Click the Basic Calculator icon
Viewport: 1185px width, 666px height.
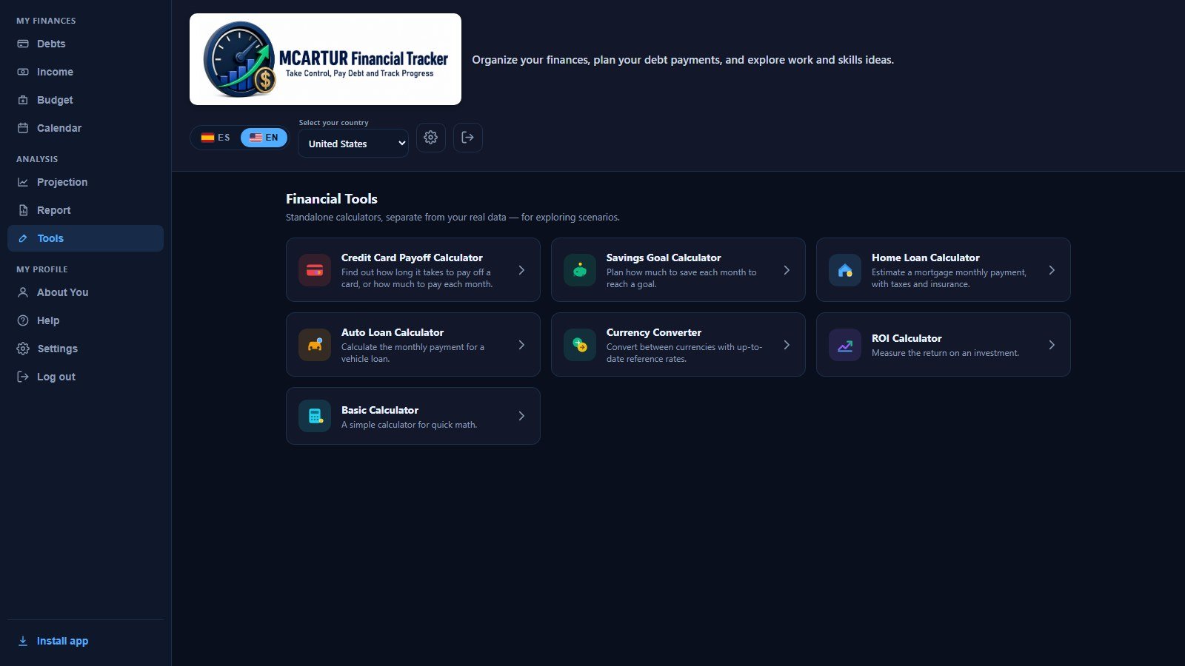coord(315,416)
